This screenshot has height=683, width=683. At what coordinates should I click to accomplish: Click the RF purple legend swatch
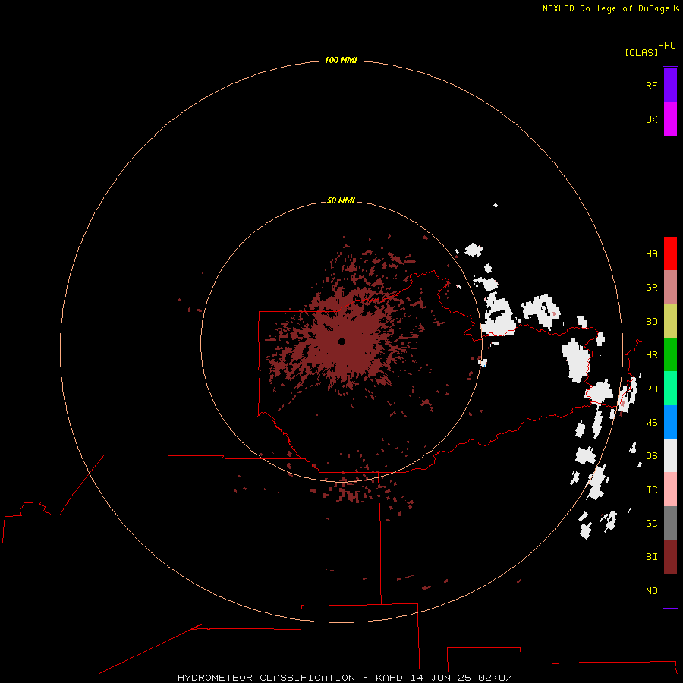670,85
